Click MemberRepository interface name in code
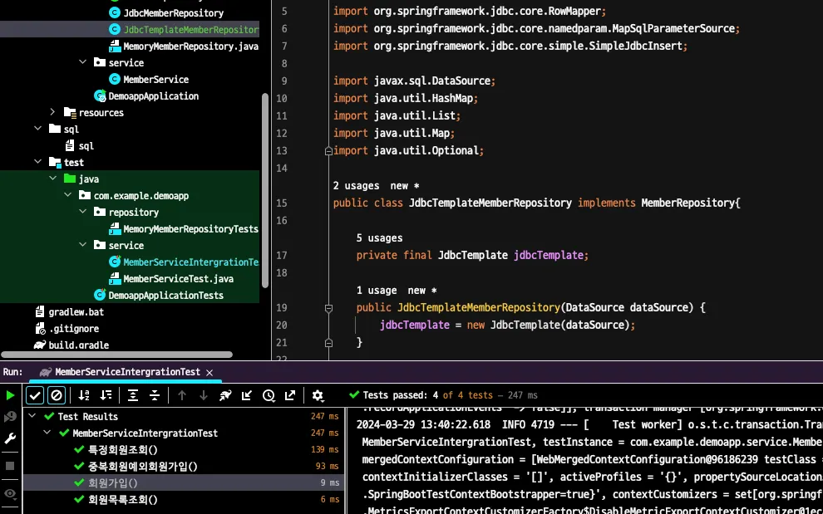This screenshot has height=514, width=823. point(687,203)
